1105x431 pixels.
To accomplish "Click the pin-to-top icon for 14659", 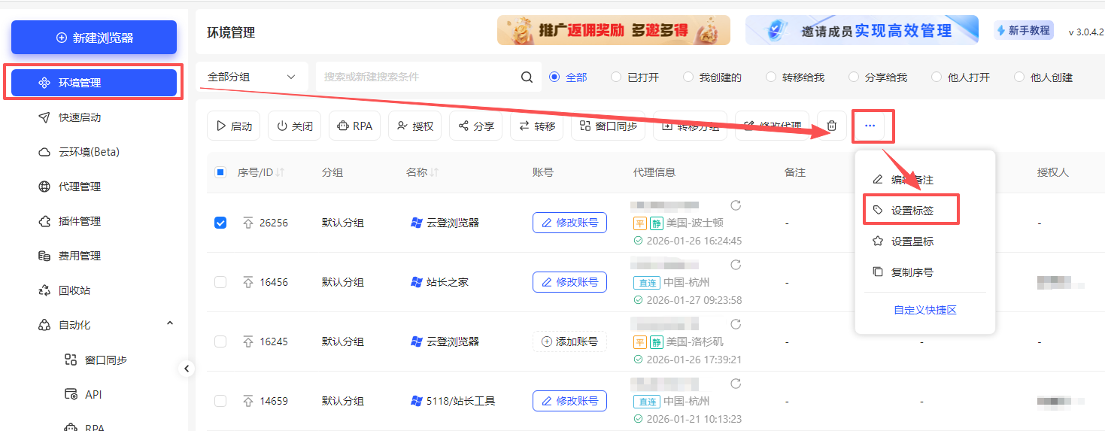I will click(247, 401).
